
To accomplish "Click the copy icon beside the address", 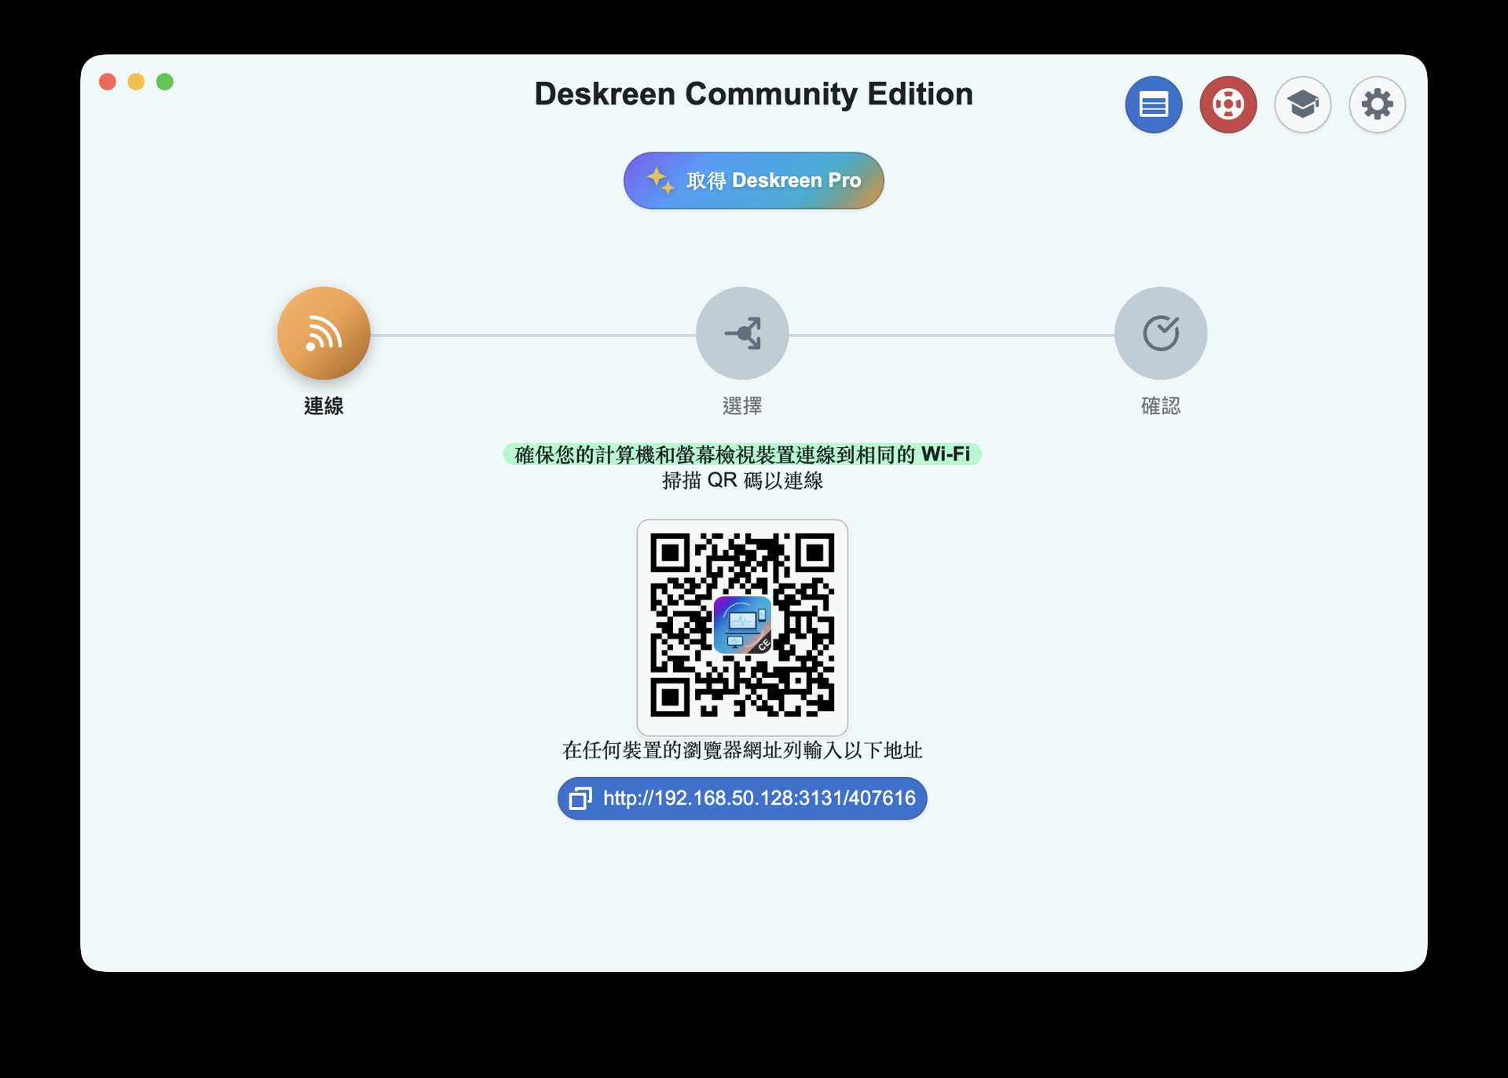I will (580, 798).
